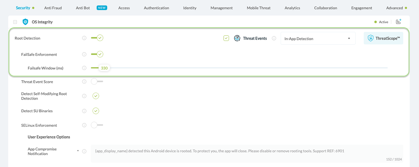Click the ThreatScope button
This screenshot has width=419, height=167.
[x=383, y=38]
